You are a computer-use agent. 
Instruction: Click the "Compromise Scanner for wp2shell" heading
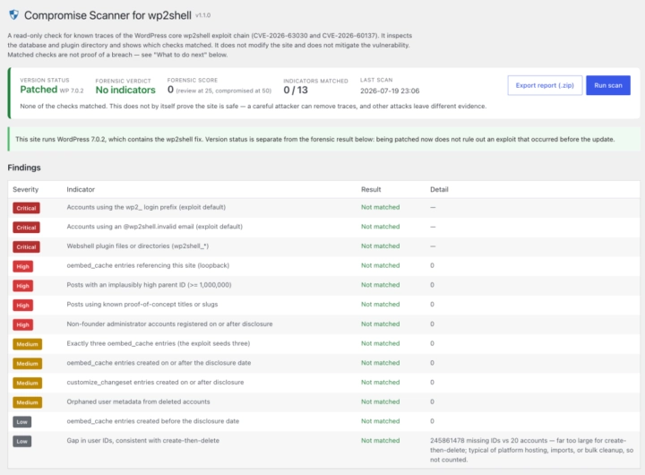coord(107,15)
